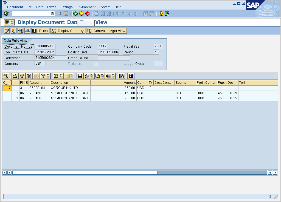
Task: Click the command input field
Action: tap(32, 14)
